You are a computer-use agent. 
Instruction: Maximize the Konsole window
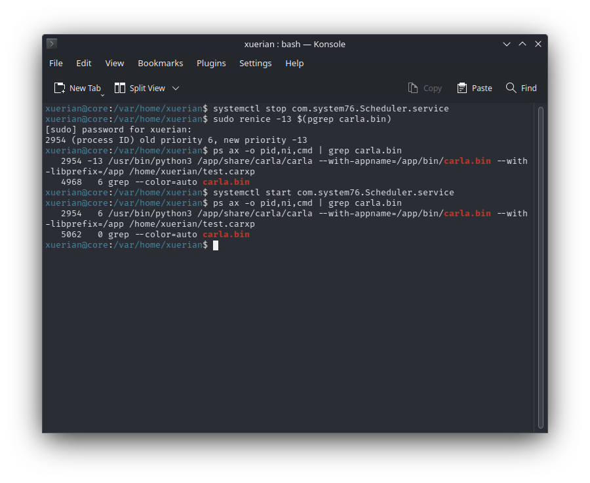click(x=522, y=44)
